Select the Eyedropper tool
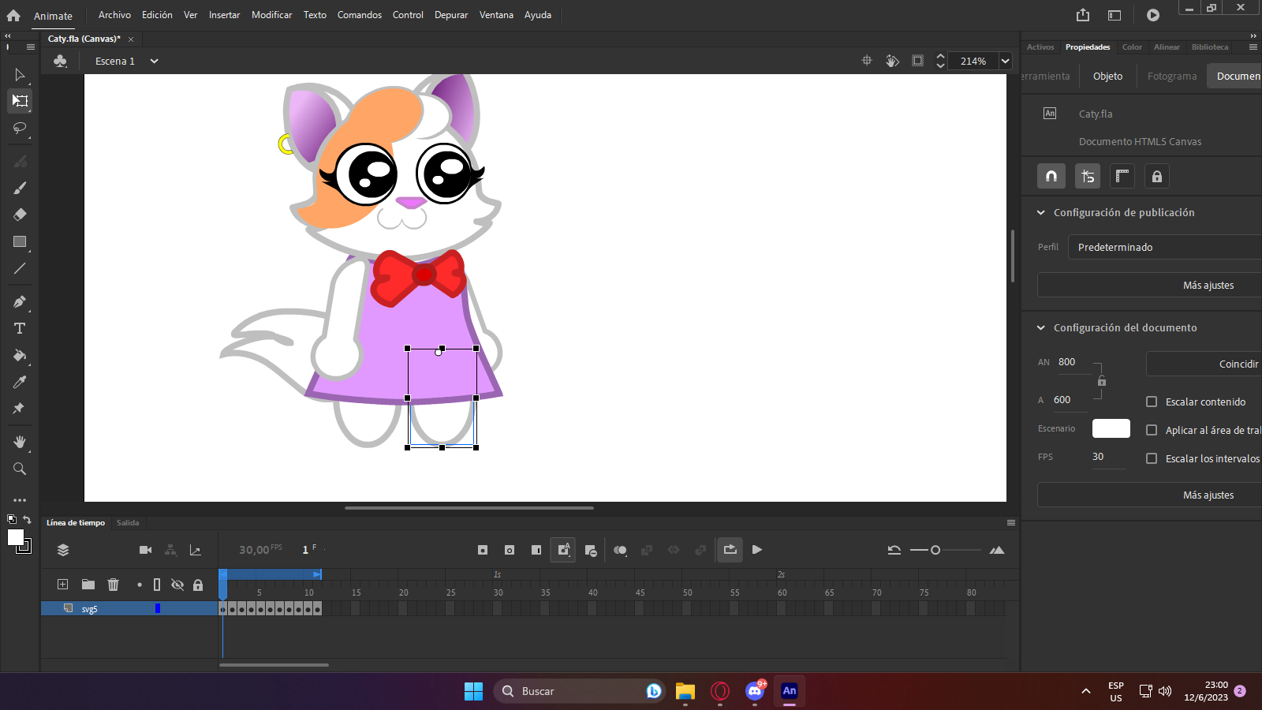Viewport: 1262px width, 710px height. (x=20, y=382)
